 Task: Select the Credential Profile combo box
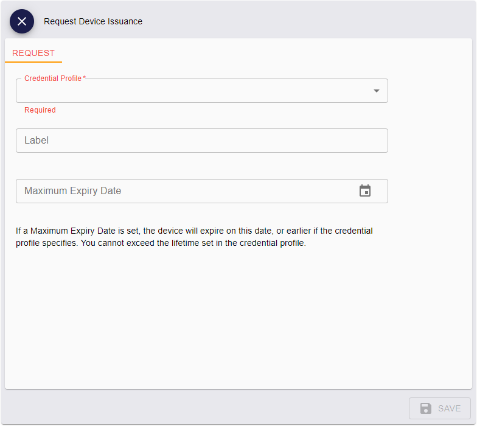pyautogui.click(x=195, y=91)
